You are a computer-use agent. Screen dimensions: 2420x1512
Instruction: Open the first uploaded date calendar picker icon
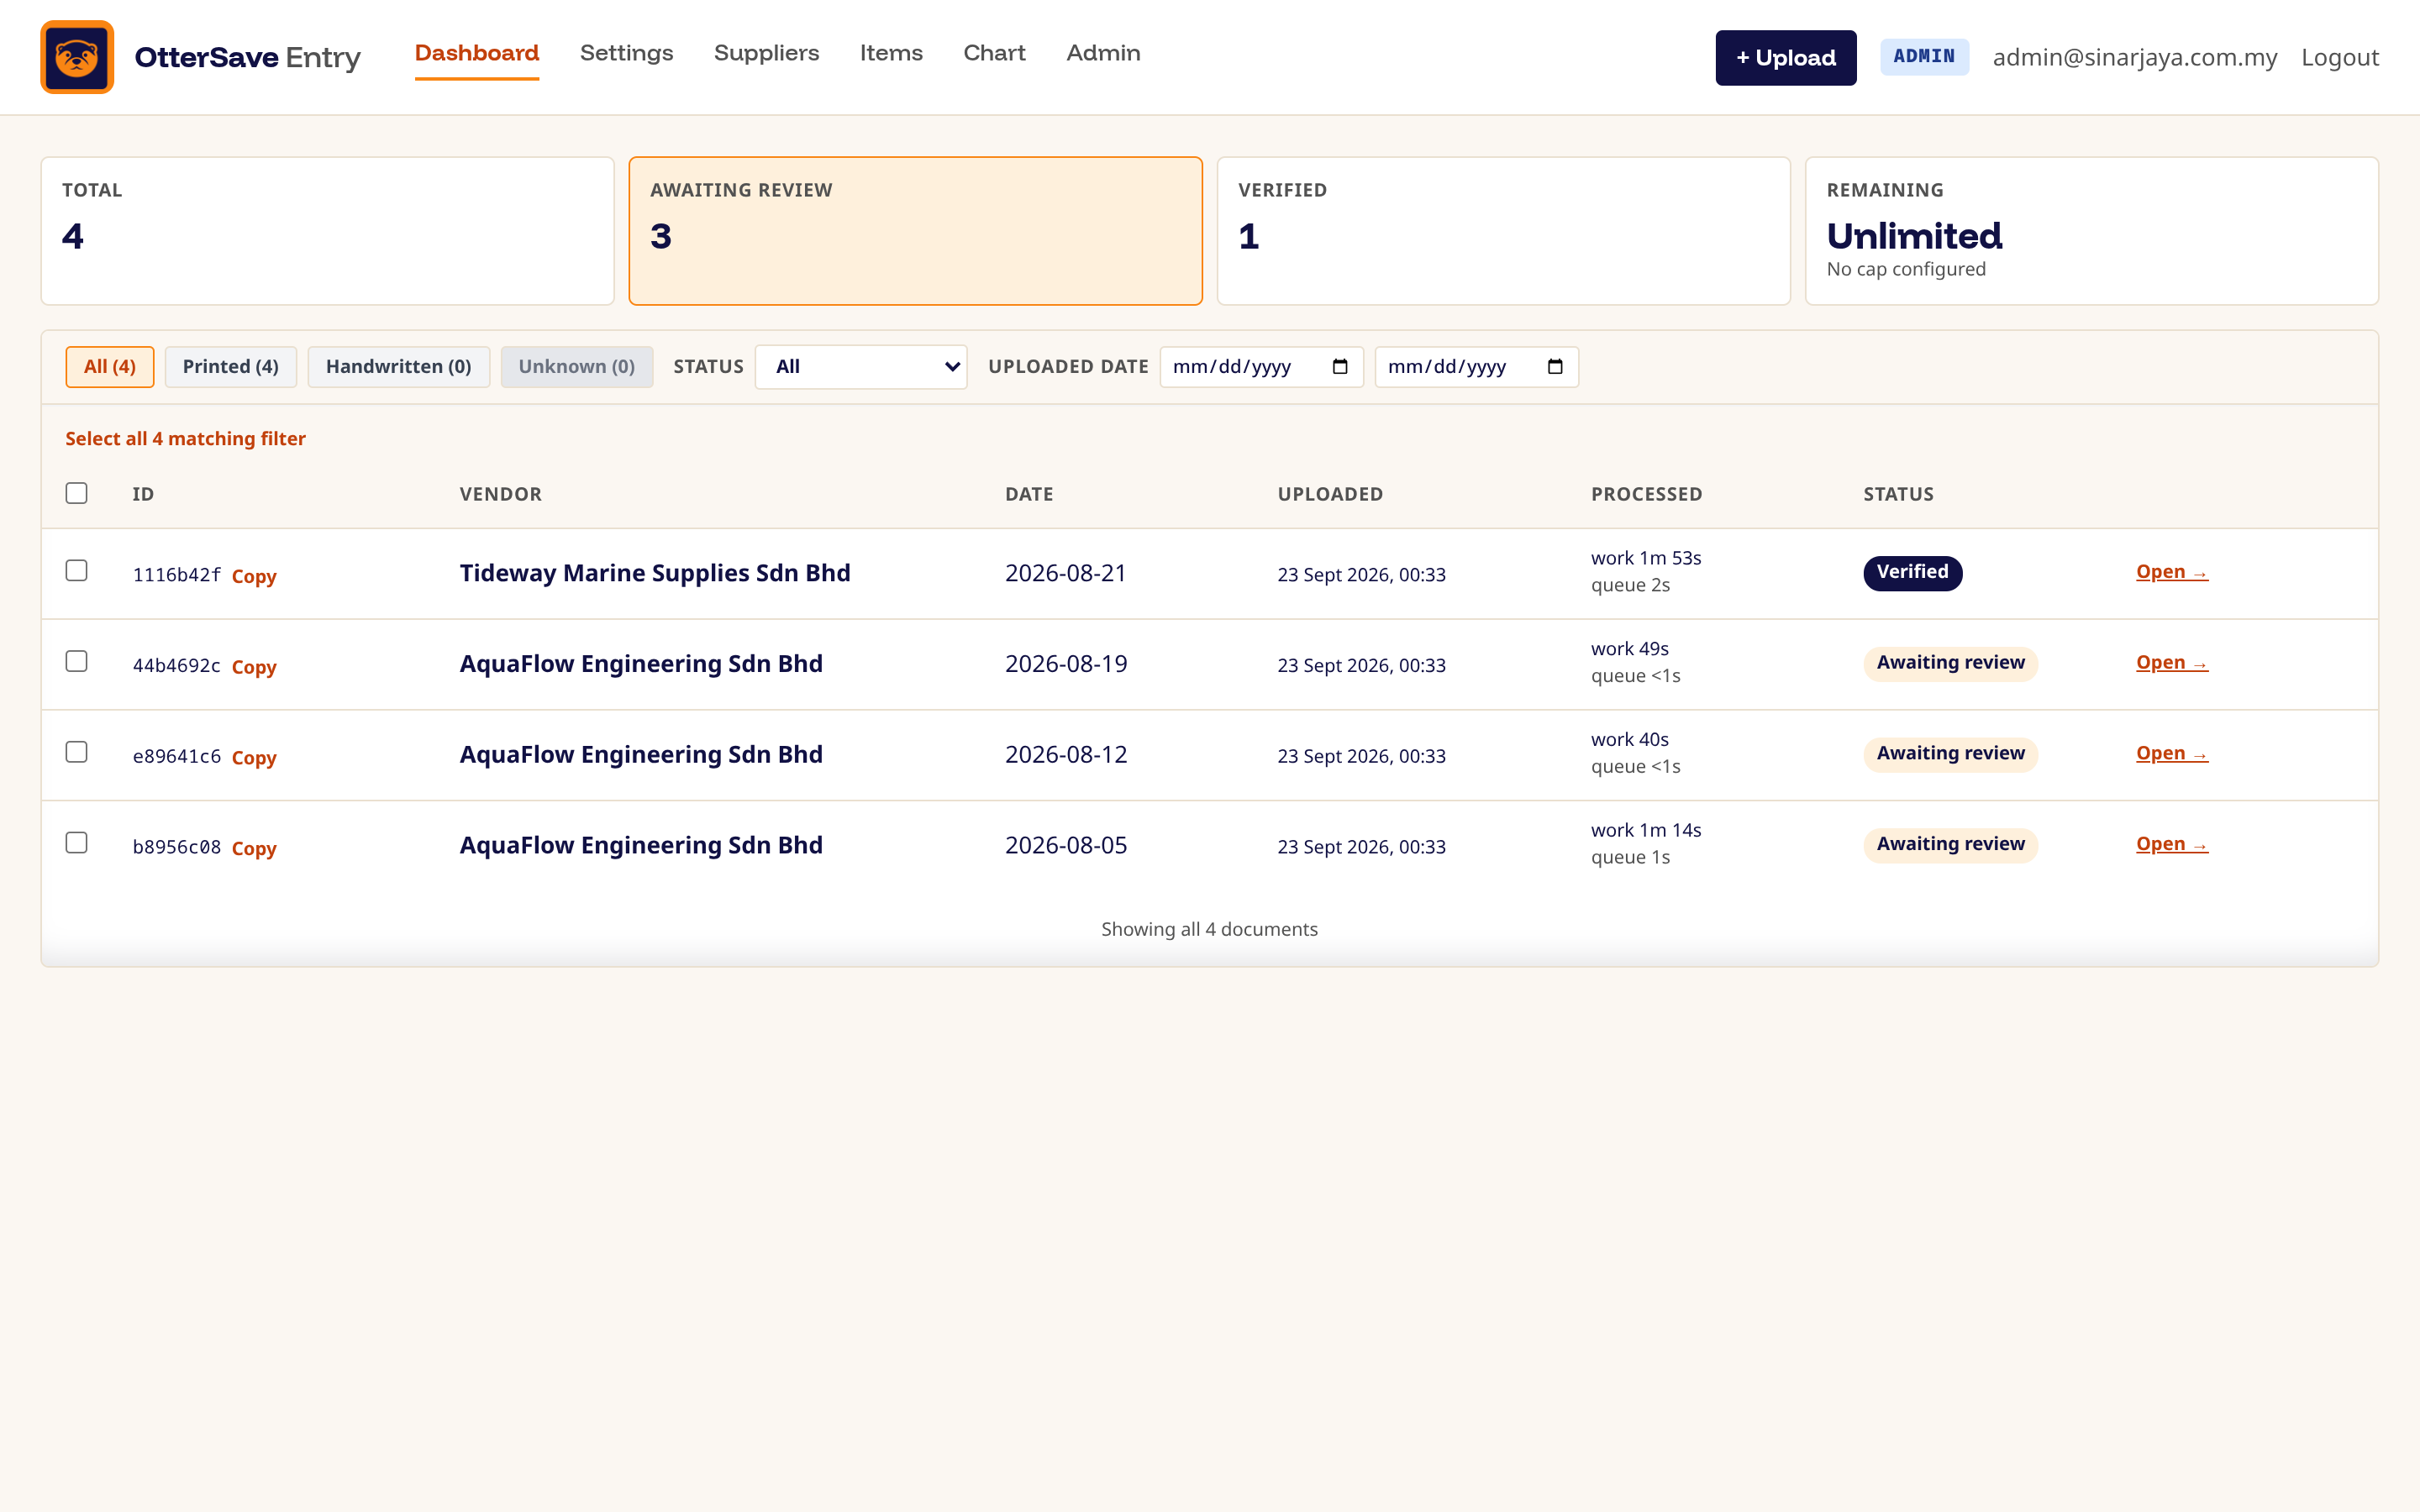click(1340, 367)
